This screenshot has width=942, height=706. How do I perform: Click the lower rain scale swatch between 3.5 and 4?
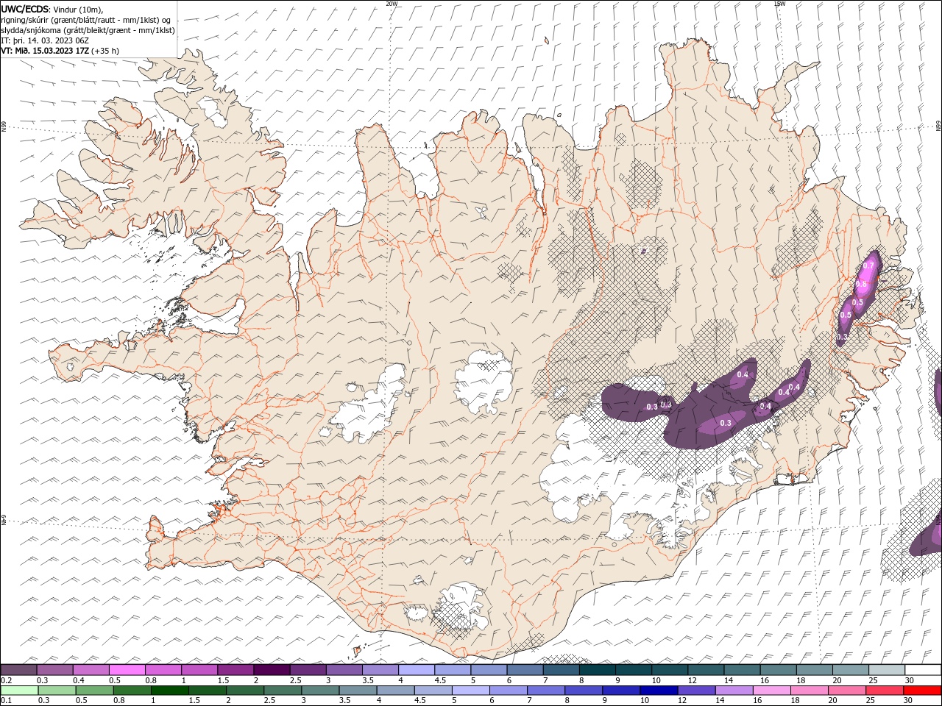click(357, 691)
